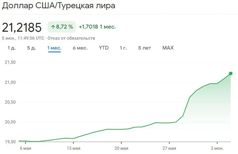Switch to MAX chart range
Screen dimensions: 238x154
(x=168, y=48)
